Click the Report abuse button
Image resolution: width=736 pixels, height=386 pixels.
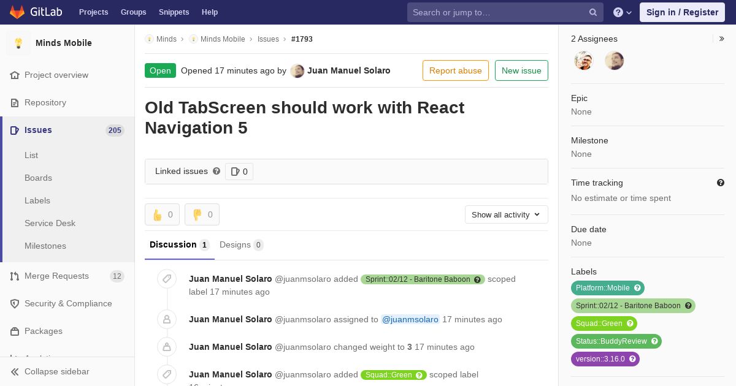[x=456, y=70]
